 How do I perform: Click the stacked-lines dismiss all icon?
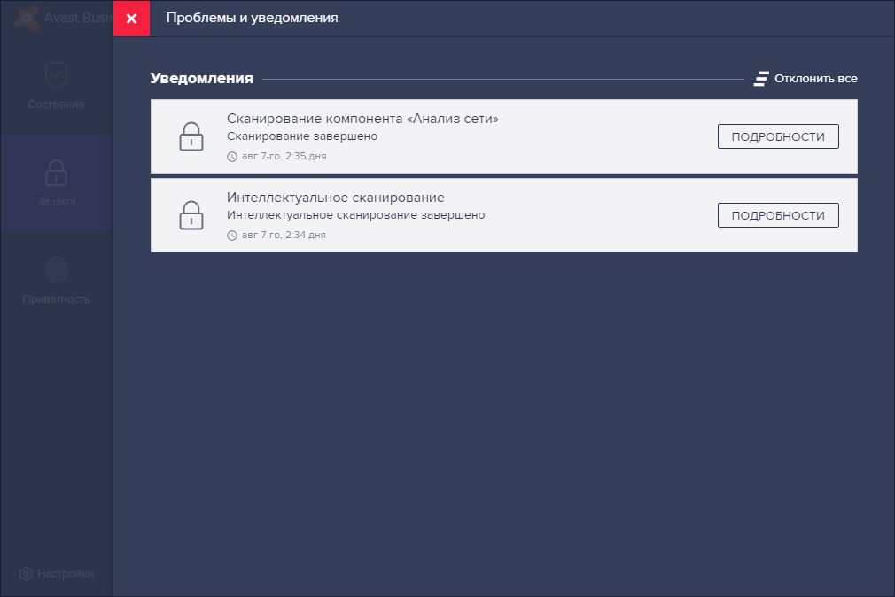click(x=761, y=79)
